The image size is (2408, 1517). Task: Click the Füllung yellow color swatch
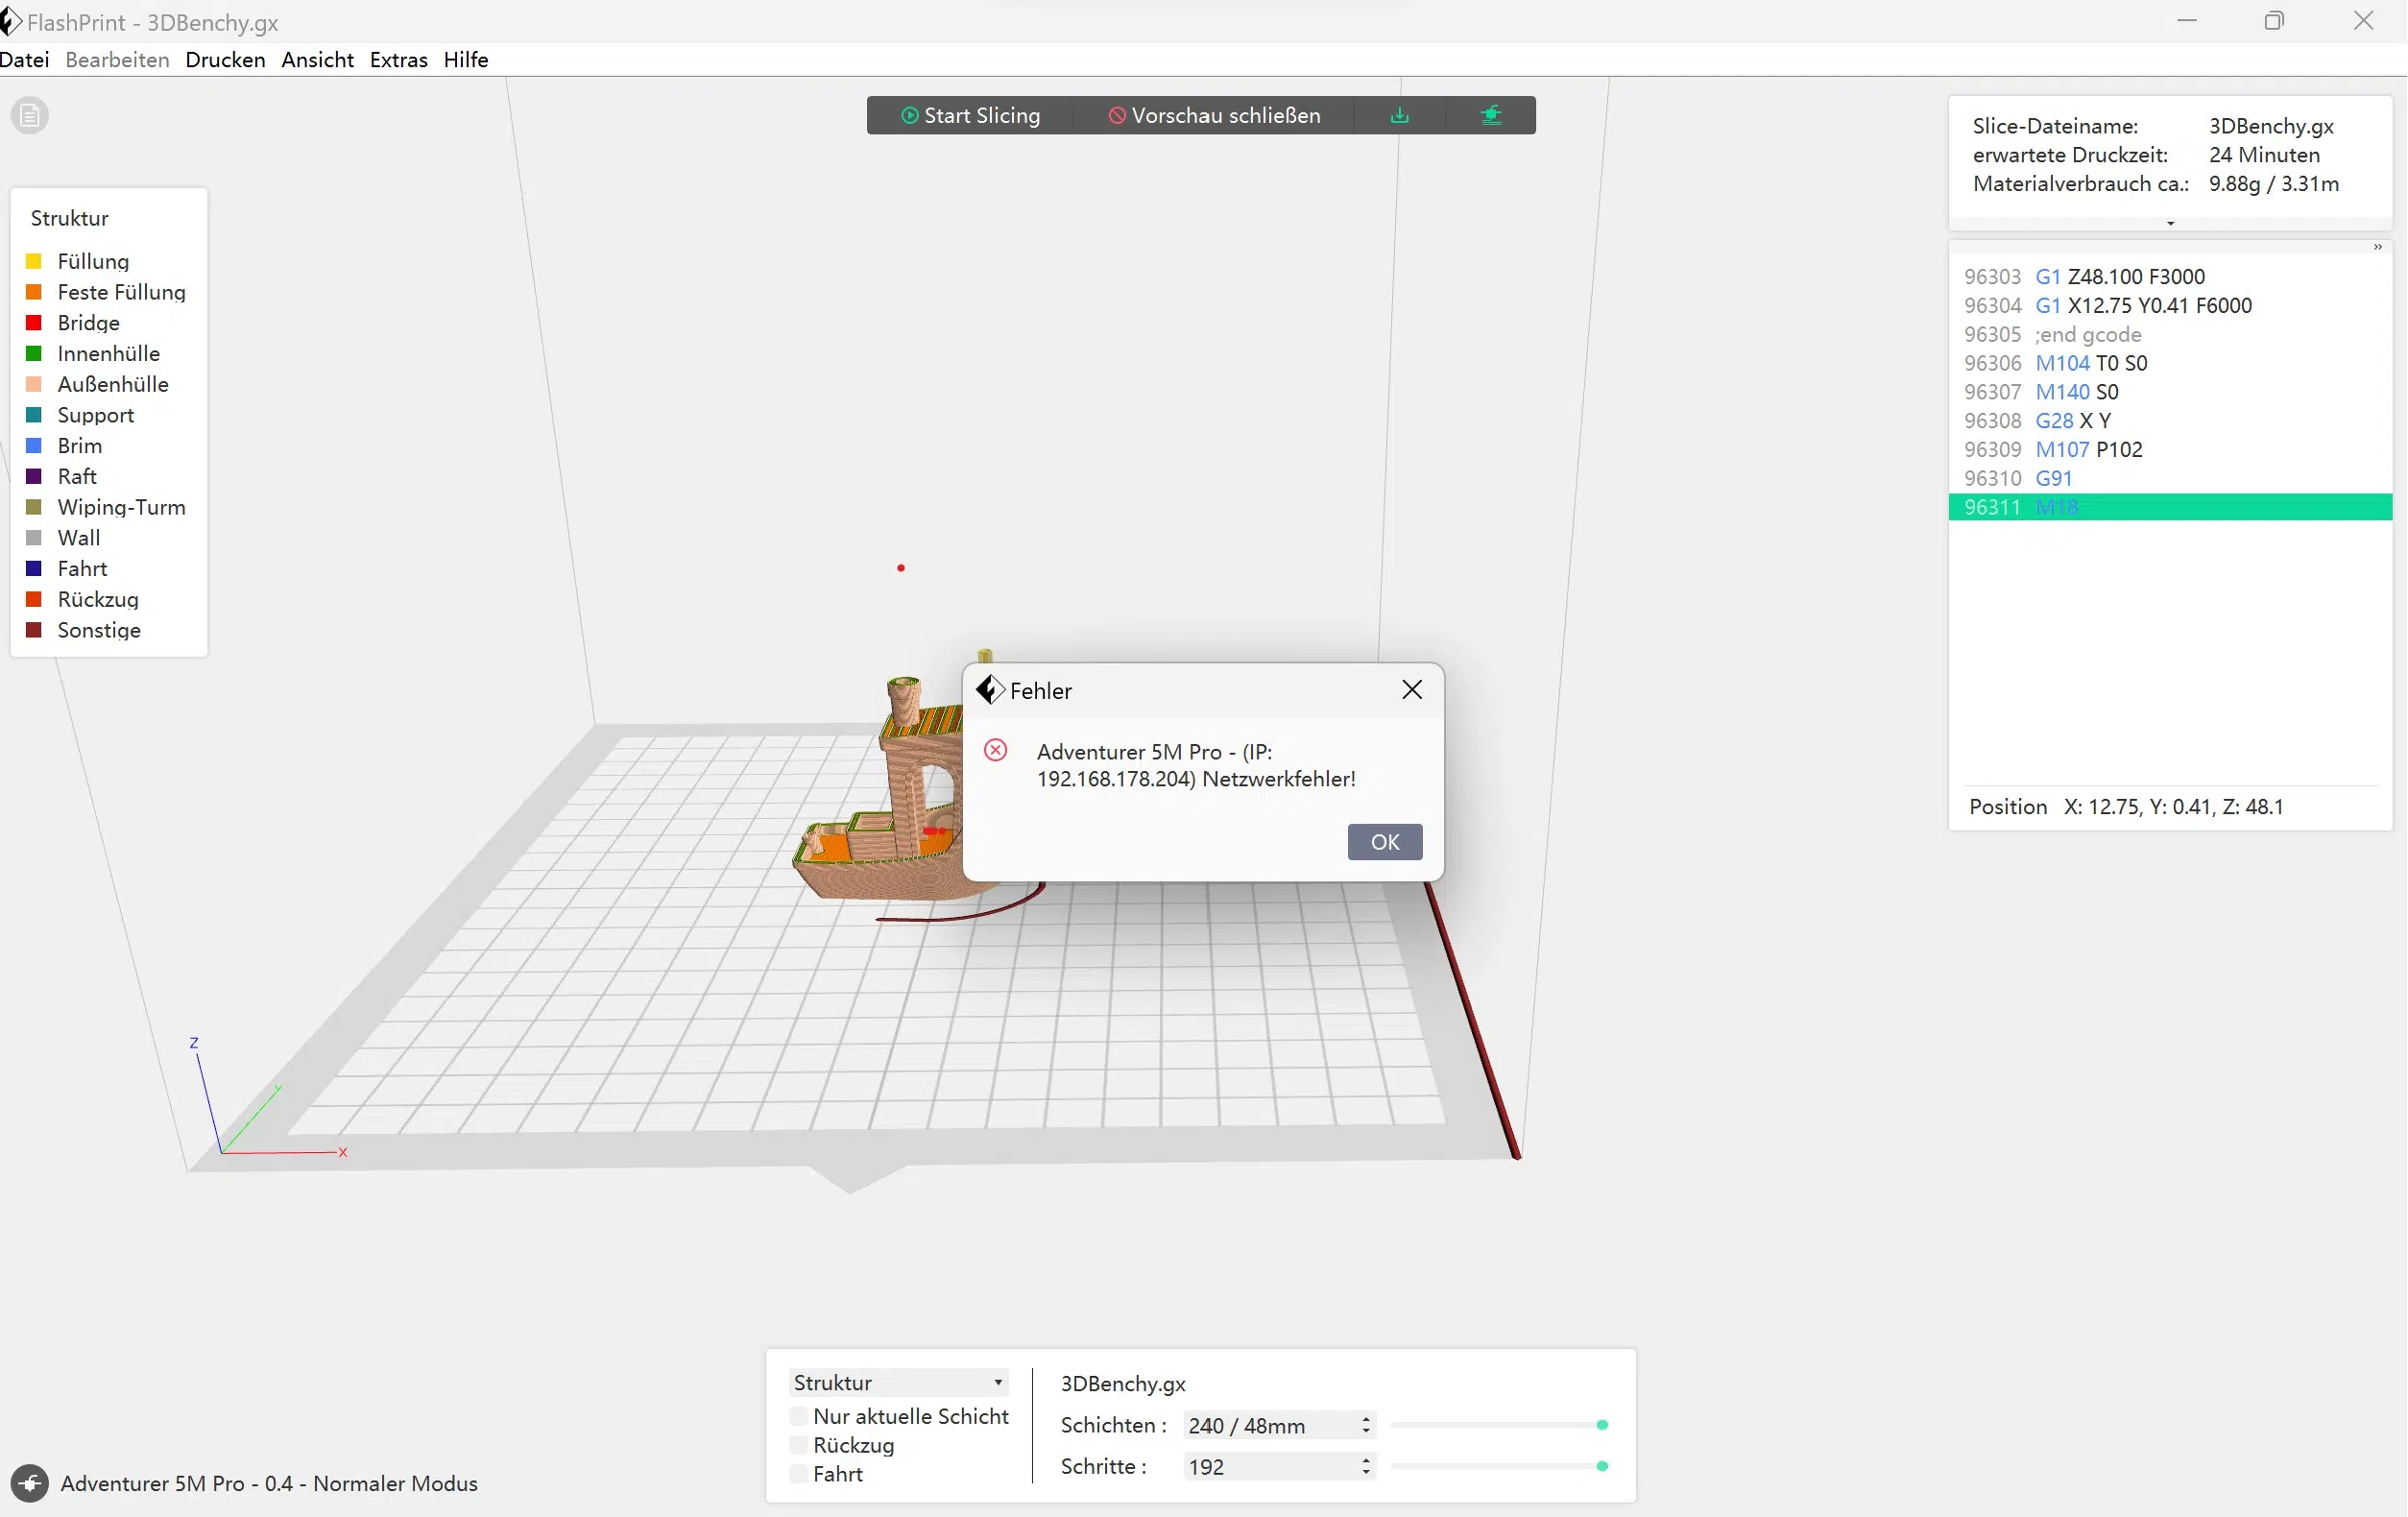coord(34,262)
